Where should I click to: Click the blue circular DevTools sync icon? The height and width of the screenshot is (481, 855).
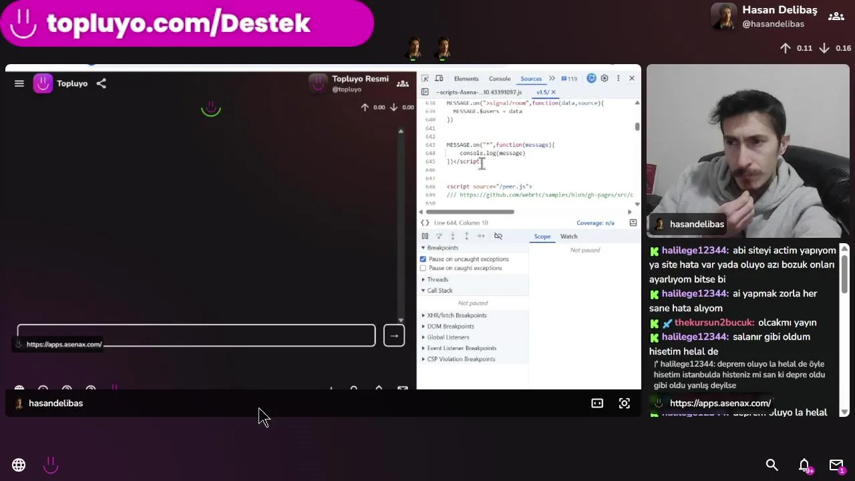click(591, 78)
